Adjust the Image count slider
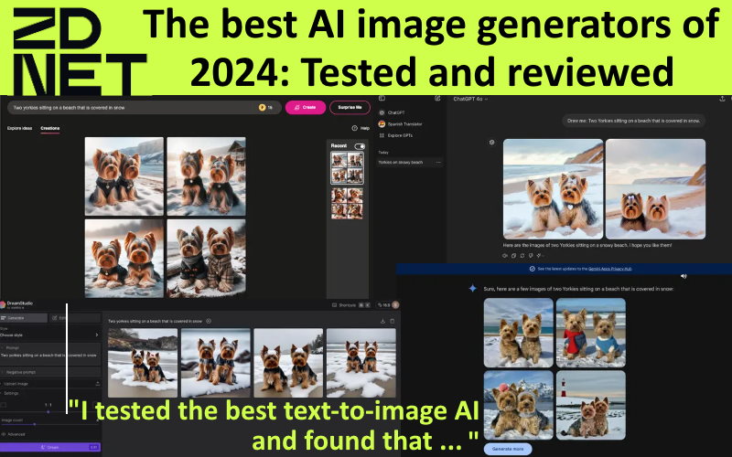 pos(35,424)
